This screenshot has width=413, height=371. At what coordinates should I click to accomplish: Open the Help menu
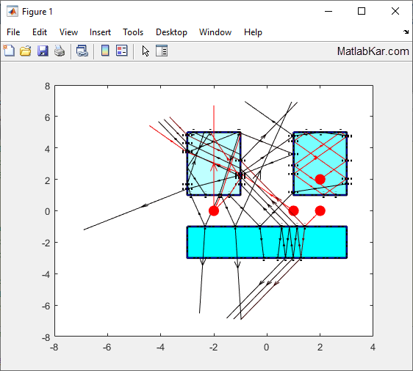click(x=253, y=32)
